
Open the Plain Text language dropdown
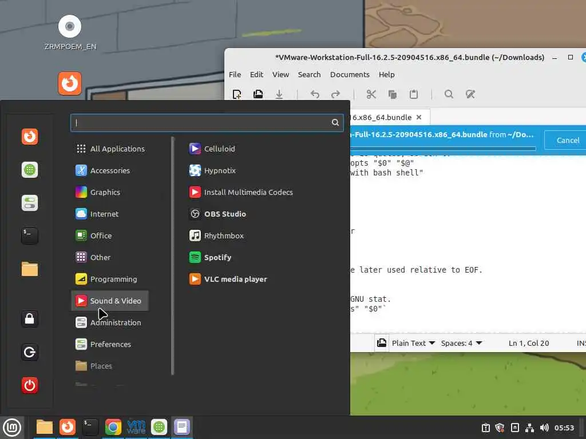[x=413, y=343]
